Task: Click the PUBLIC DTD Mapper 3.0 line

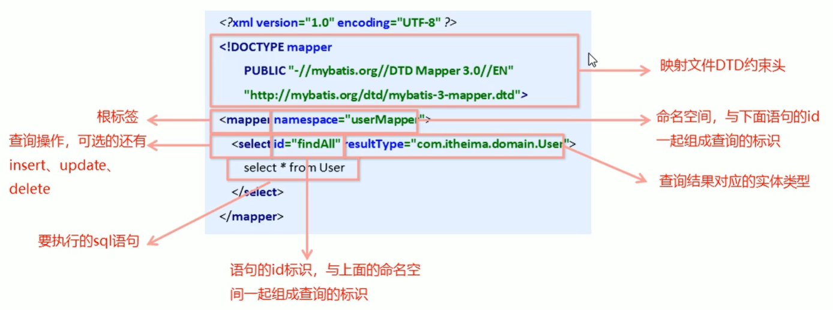Action: click(x=379, y=71)
